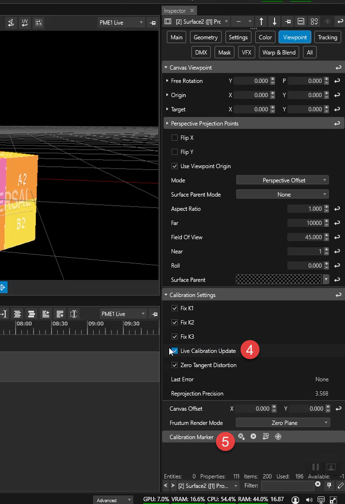Toggle the Zero Tangent Distortion checkbox
Screen dimensions: 345x504
[x=174, y=365]
